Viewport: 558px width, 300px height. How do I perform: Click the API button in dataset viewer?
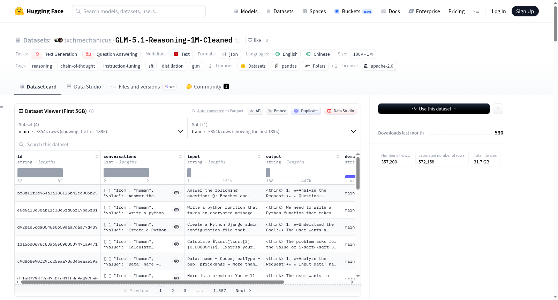255,111
